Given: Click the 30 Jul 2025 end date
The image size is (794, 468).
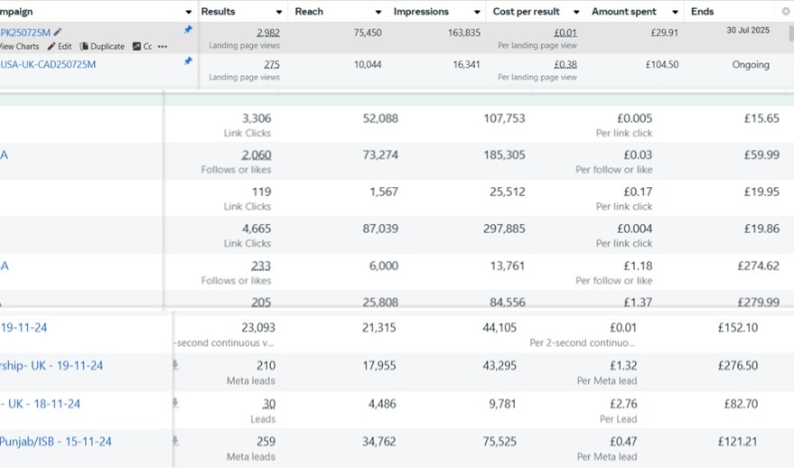Looking at the screenshot, I should pos(748,31).
